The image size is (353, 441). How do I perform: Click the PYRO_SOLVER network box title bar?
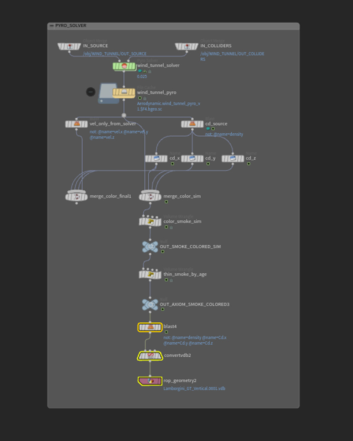173,26
